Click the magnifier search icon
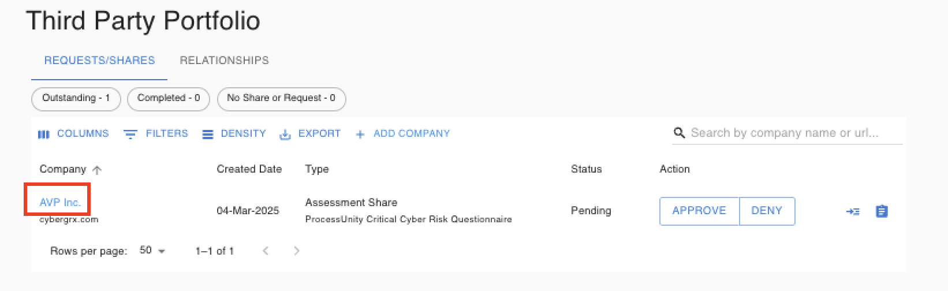 679,133
